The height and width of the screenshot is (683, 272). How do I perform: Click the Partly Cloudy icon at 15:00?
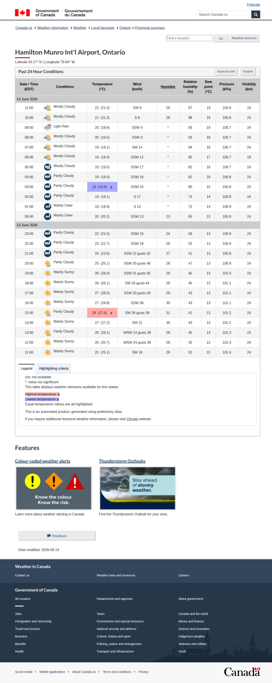(x=48, y=313)
